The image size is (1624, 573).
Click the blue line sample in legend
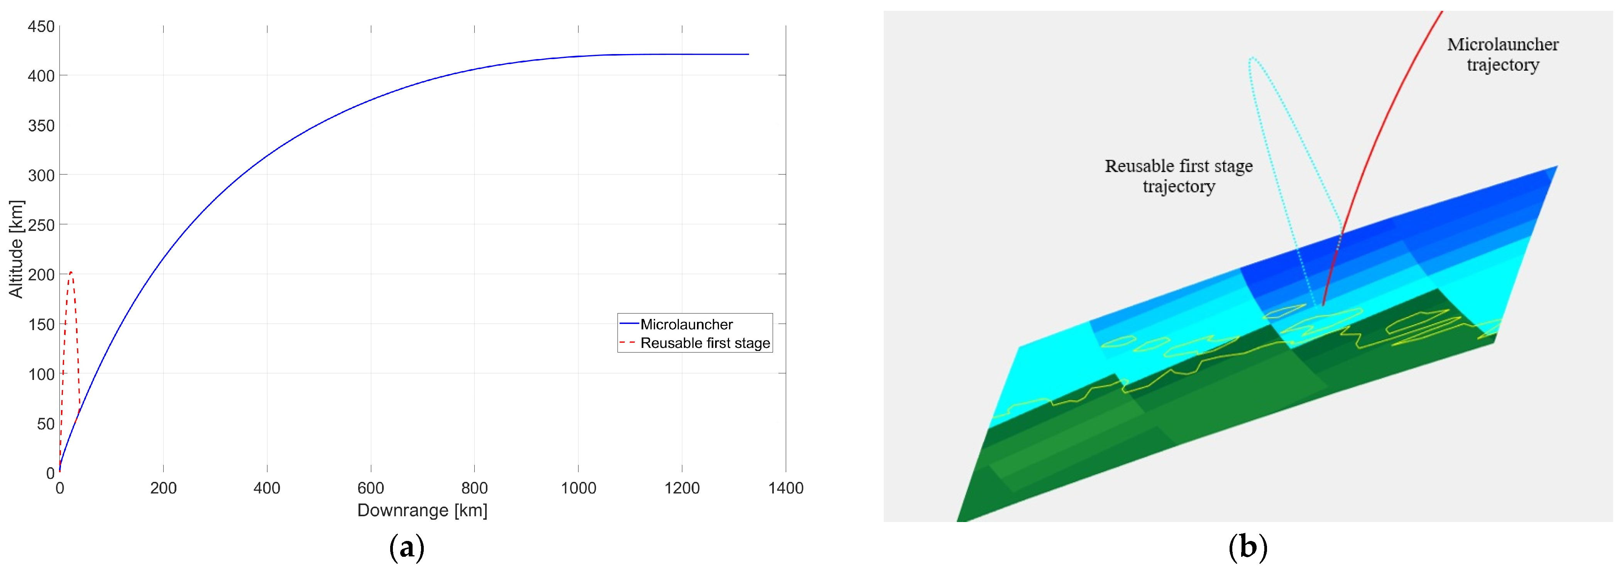coord(629,324)
